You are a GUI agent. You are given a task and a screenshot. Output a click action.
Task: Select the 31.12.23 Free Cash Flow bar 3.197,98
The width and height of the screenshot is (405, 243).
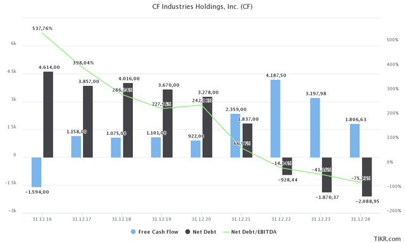coord(315,128)
